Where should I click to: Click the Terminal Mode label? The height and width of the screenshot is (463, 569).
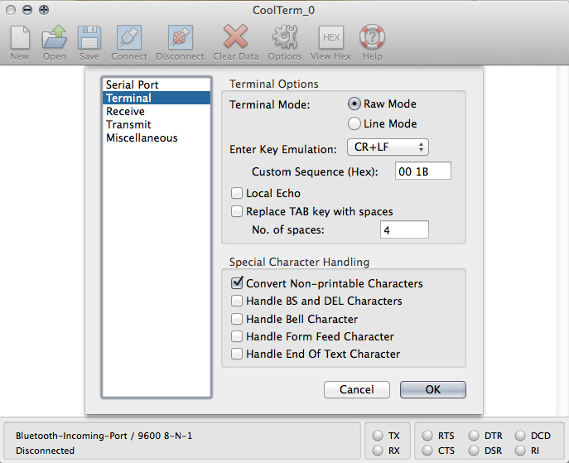pyautogui.click(x=270, y=105)
